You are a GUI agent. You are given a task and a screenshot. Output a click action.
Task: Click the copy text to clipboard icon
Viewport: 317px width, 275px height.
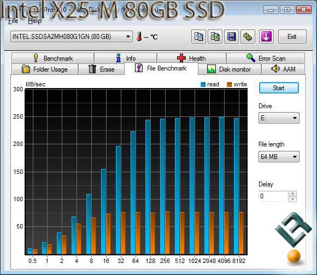[x=199, y=37]
